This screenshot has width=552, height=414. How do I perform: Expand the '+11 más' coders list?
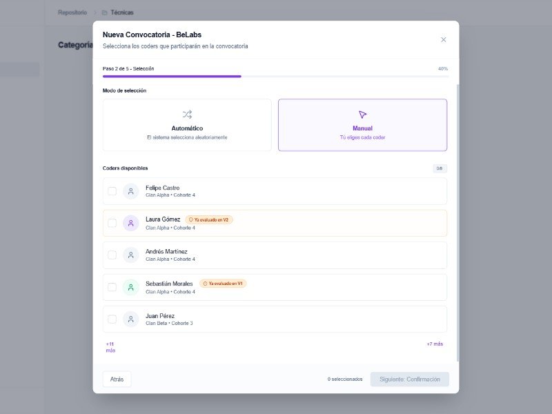pos(110,346)
